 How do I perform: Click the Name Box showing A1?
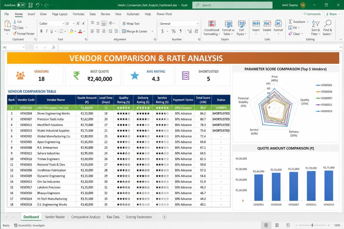point(13,47)
